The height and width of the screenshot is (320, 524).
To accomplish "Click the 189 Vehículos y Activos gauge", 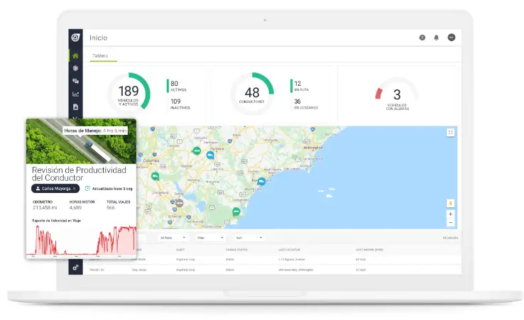I will click(x=129, y=94).
